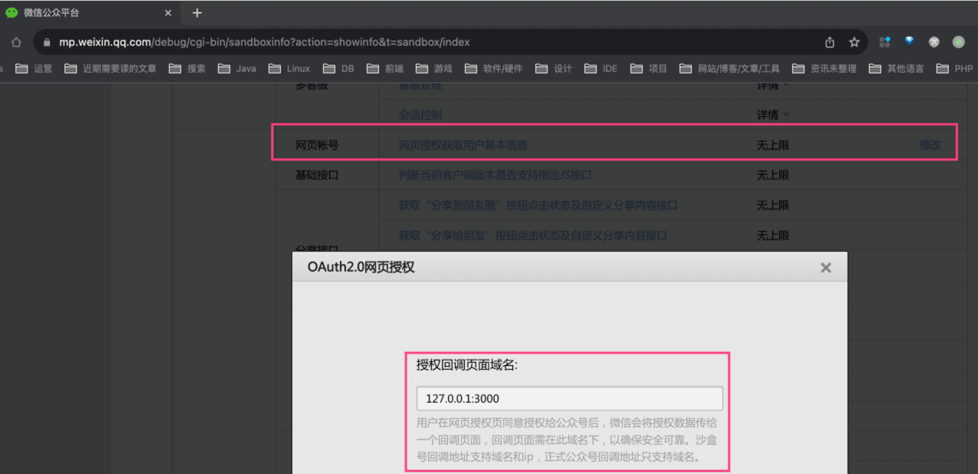Open the green Chrome profile avatar
This screenshot has width=978, height=474.
957,42
